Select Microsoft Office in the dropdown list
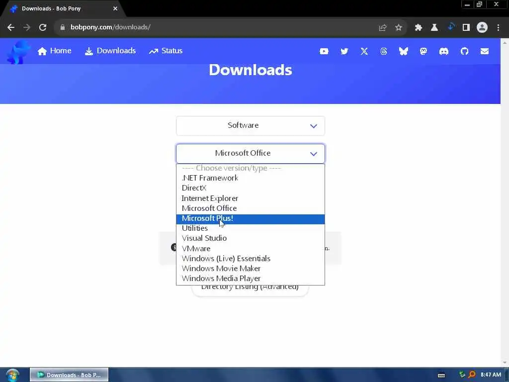The width and height of the screenshot is (509, 382). pyautogui.click(x=251, y=208)
